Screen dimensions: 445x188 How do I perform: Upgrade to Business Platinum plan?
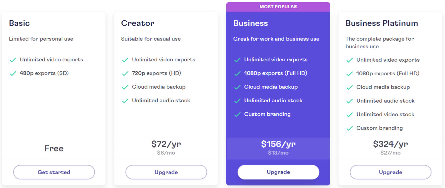tap(391, 172)
